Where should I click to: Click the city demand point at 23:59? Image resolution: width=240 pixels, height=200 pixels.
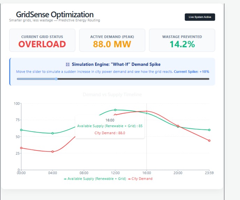[x=209, y=141]
